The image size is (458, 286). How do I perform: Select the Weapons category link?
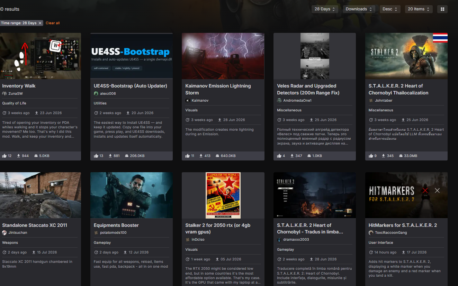(x=10, y=243)
